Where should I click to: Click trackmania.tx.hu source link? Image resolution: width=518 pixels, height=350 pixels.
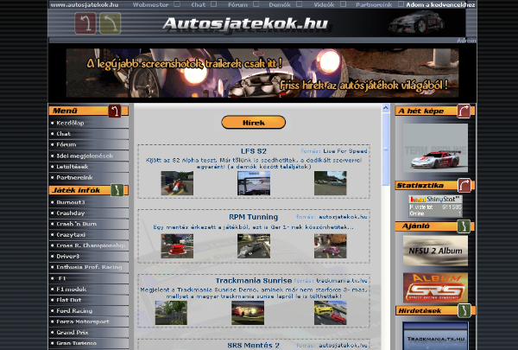pyautogui.click(x=342, y=281)
